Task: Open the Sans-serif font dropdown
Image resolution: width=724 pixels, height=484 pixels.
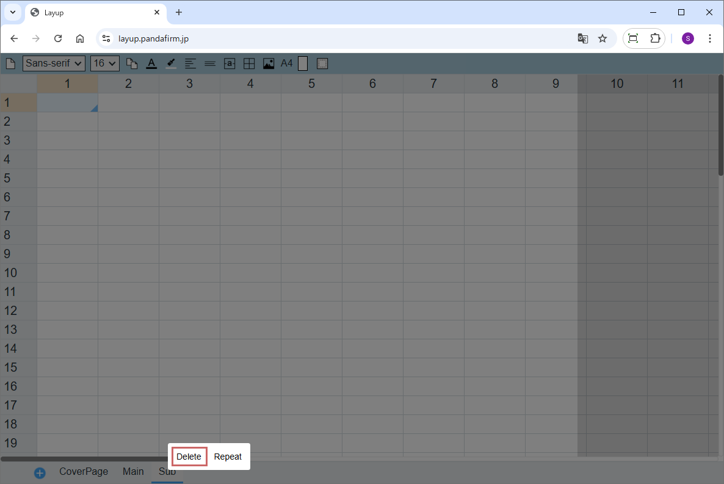Action: click(x=54, y=63)
